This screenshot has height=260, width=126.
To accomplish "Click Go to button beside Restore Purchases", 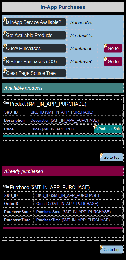I will pos(113,61).
